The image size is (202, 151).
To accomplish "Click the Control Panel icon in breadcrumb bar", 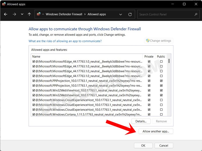I will click(x=38, y=14).
